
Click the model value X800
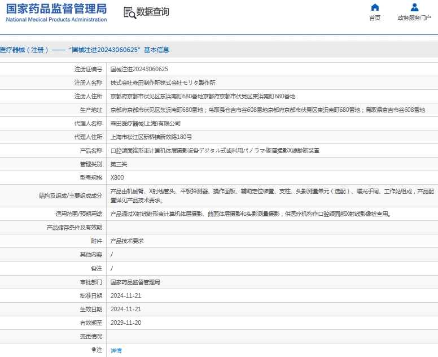[x=117, y=177]
